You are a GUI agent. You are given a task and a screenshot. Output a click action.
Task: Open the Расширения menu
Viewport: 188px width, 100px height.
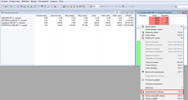pyautogui.click(x=43, y=1)
